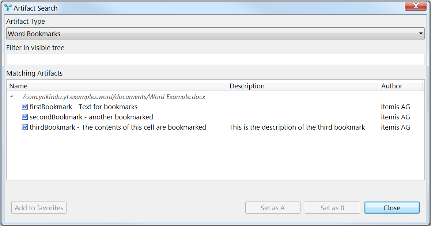This screenshot has width=431, height=226.
Task: Collapse the Word Example.docx tree node
Action: (11, 96)
